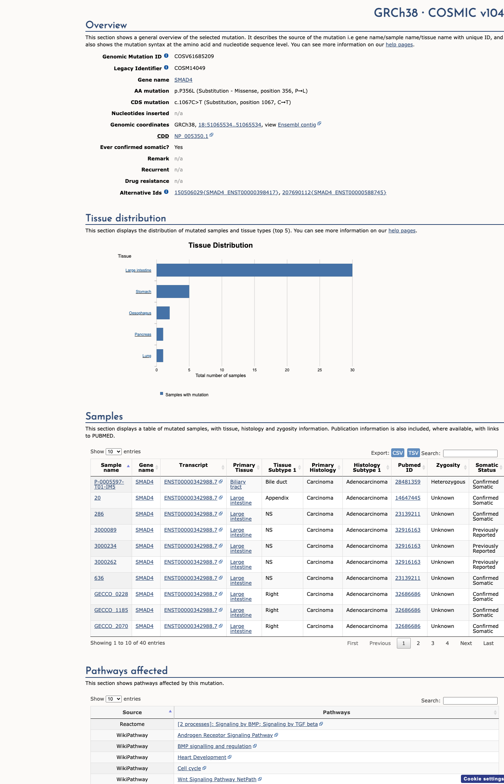Screen dimensions: 504x784
Task: Click the Stomach chart label
Action: (x=143, y=292)
